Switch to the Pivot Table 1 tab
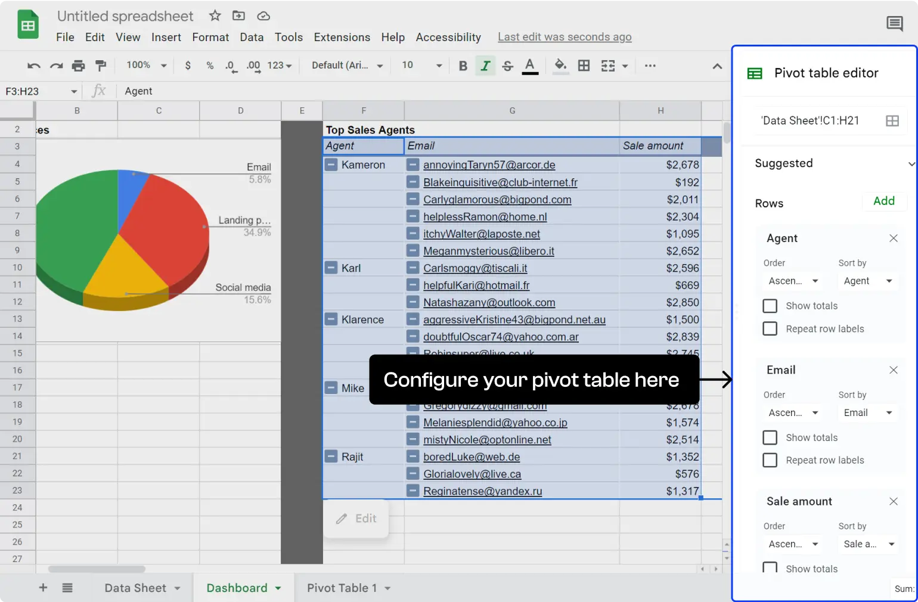This screenshot has height=602, width=918. tap(349, 588)
